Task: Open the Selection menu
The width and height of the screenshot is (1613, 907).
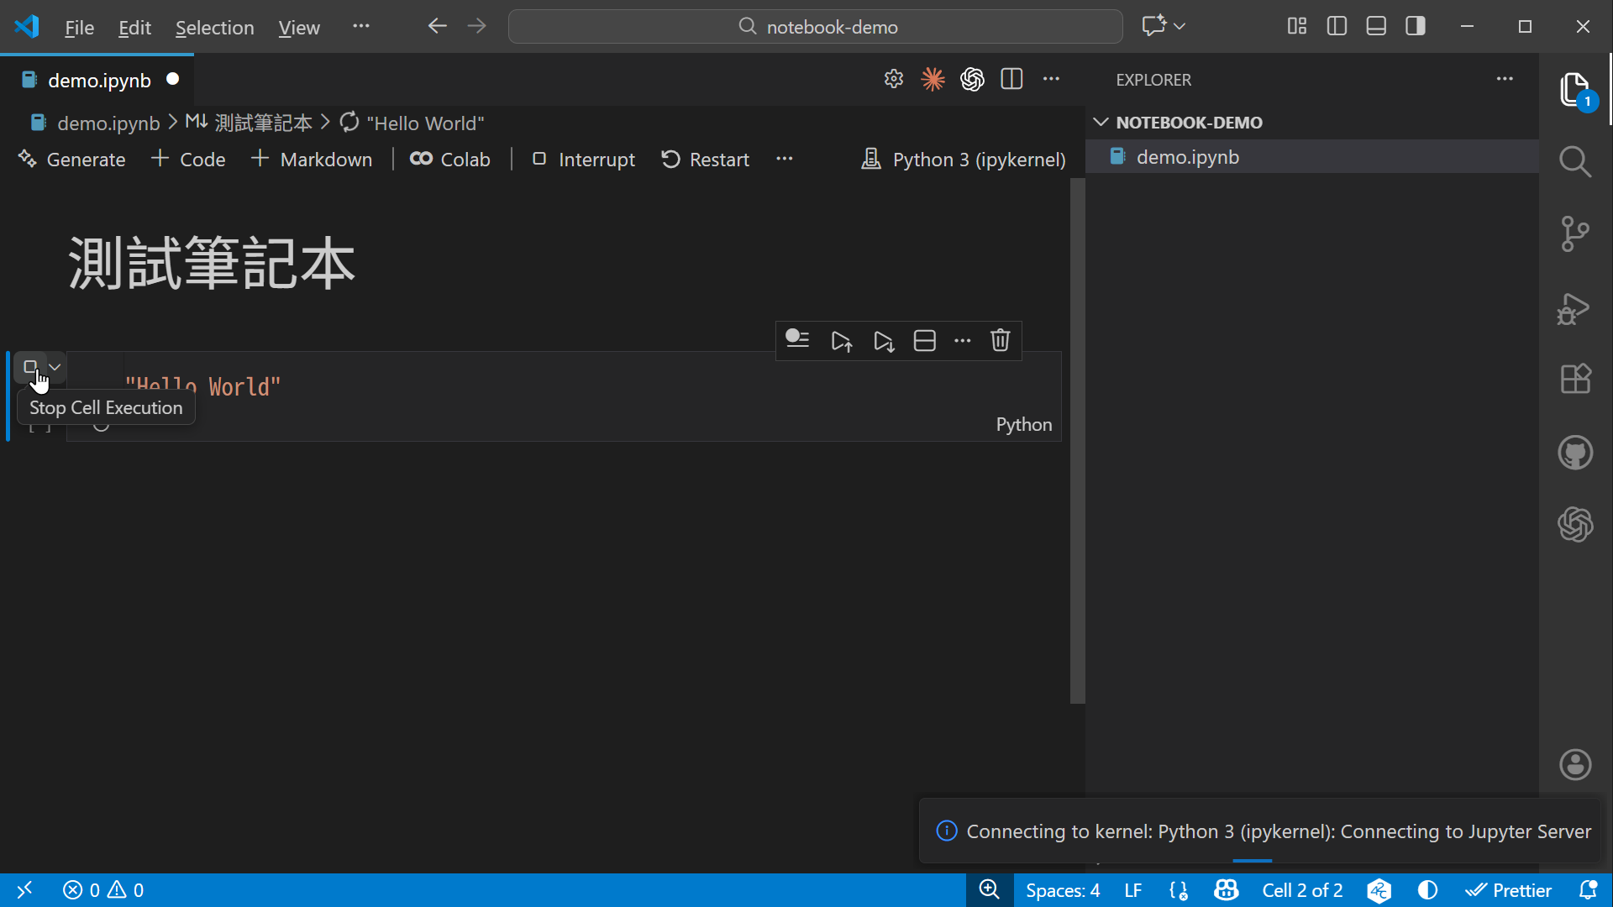Action: tap(214, 27)
